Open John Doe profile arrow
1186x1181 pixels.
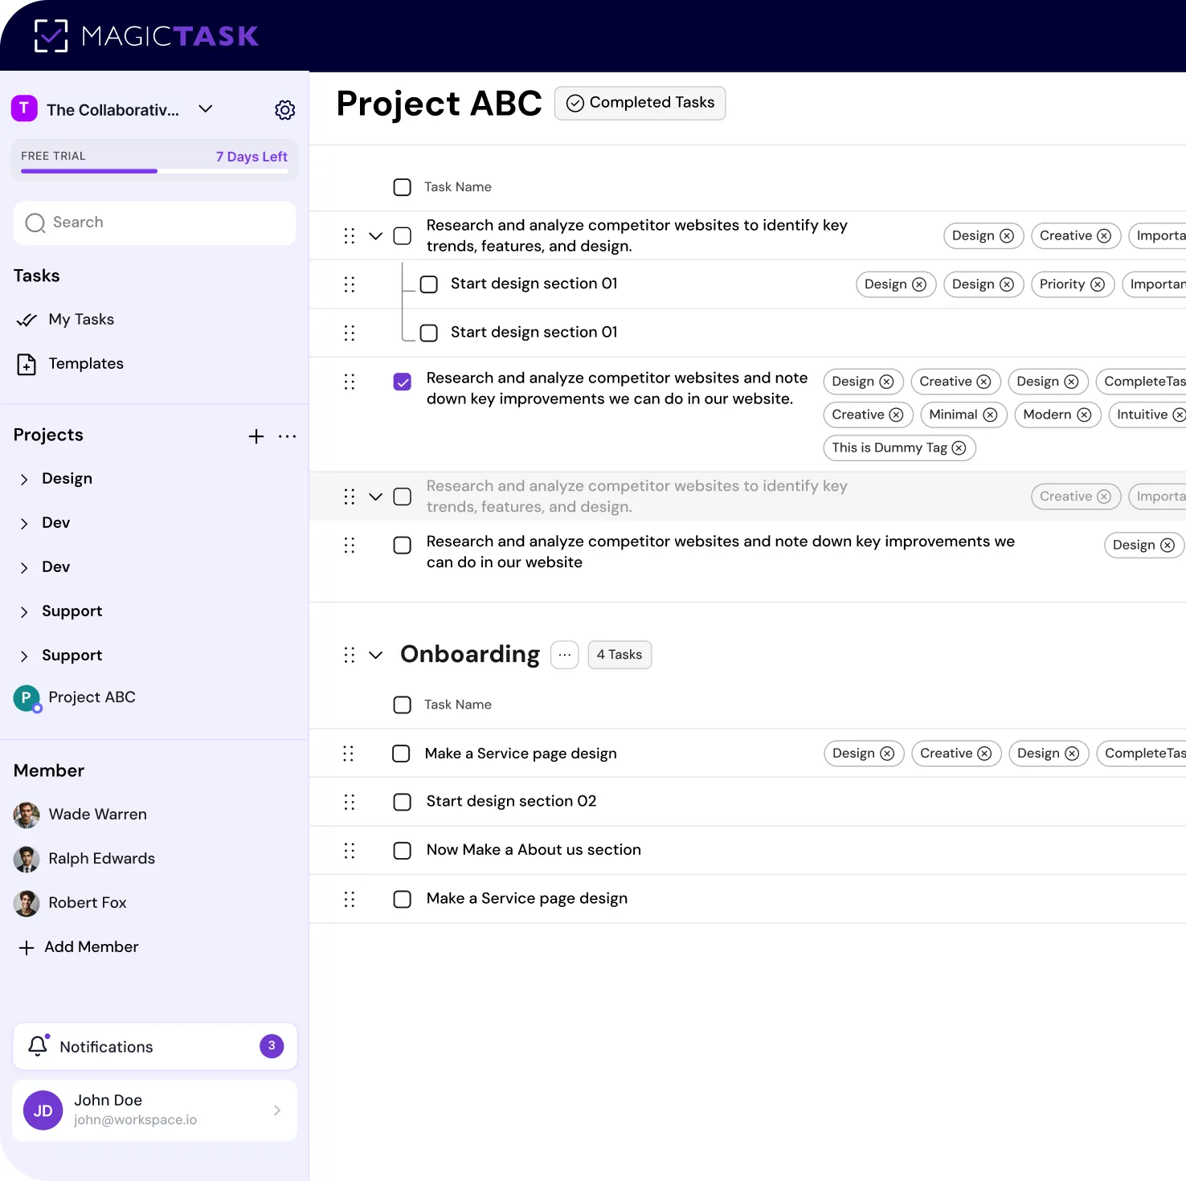point(277,1110)
